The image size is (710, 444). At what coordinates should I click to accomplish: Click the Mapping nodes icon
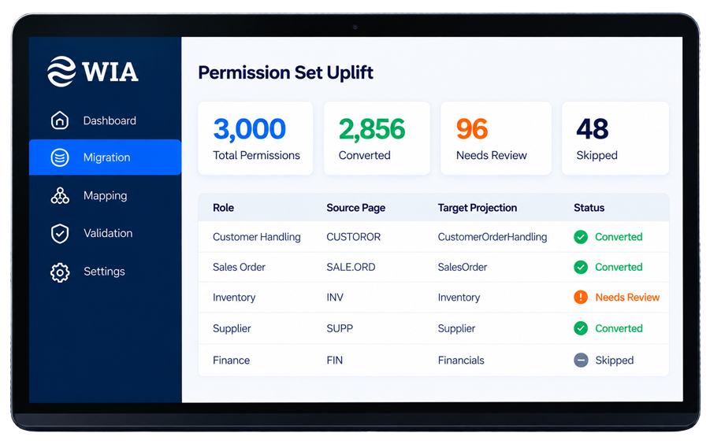(x=60, y=195)
